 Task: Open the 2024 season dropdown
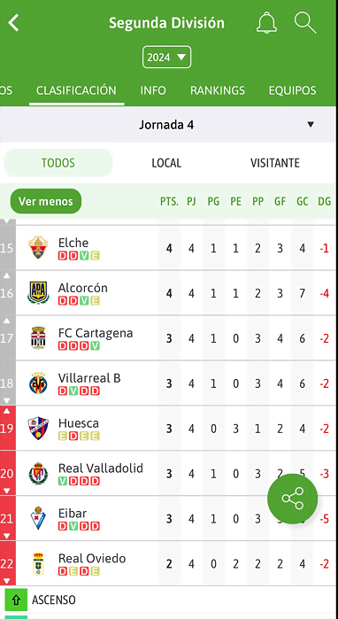[x=167, y=58]
